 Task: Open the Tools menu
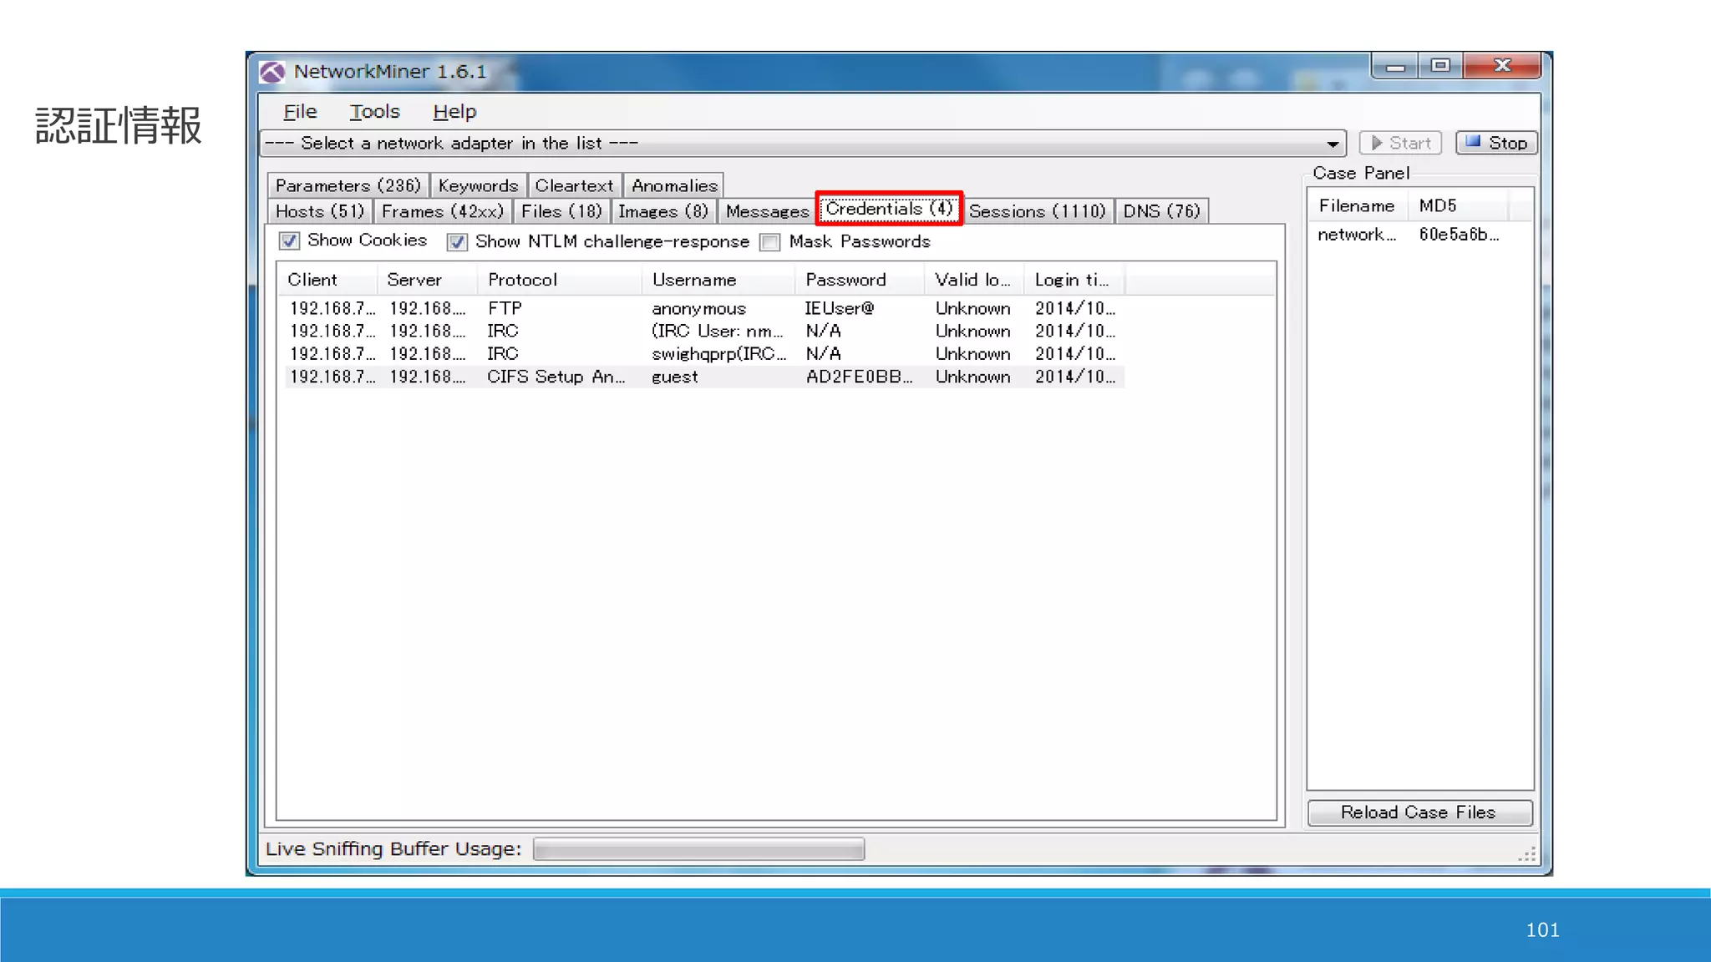click(374, 112)
